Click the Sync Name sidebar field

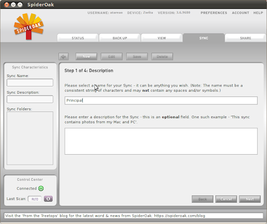click(x=30, y=83)
